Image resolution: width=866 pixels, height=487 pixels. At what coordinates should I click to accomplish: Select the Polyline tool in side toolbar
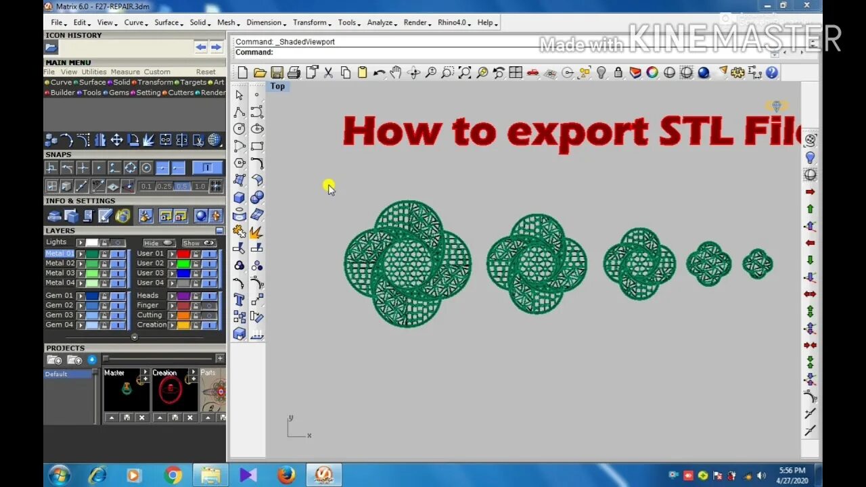click(x=240, y=112)
